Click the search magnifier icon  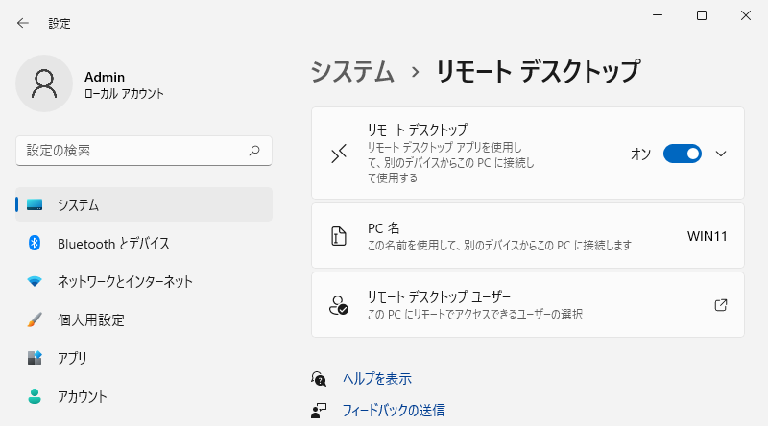tap(254, 151)
